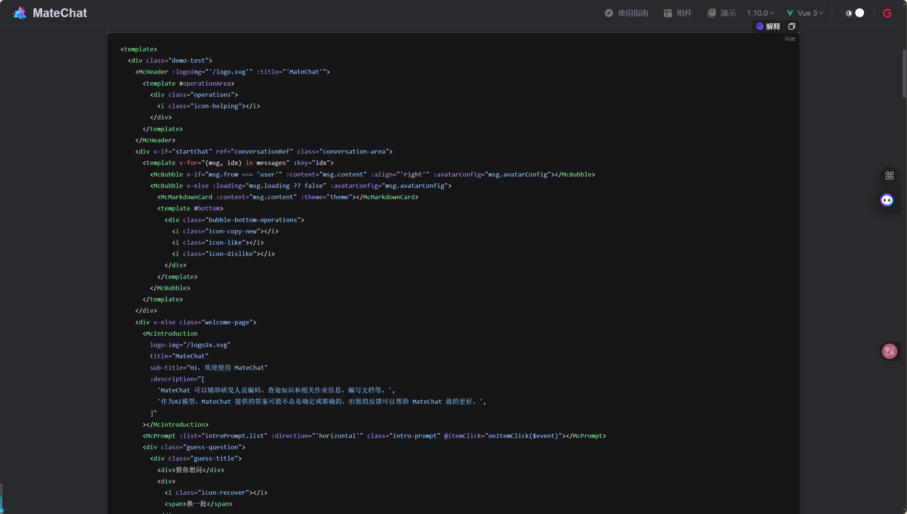Click the page vertical scrollbar thumb
907x514 pixels.
click(904, 73)
